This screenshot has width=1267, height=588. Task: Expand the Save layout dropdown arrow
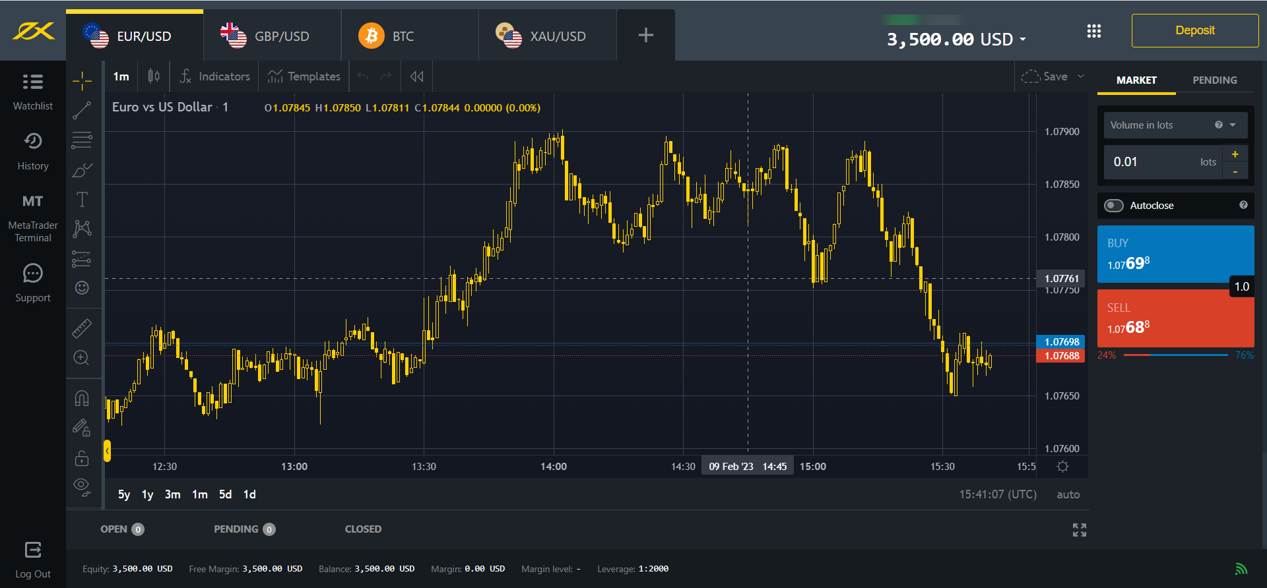pos(1081,76)
